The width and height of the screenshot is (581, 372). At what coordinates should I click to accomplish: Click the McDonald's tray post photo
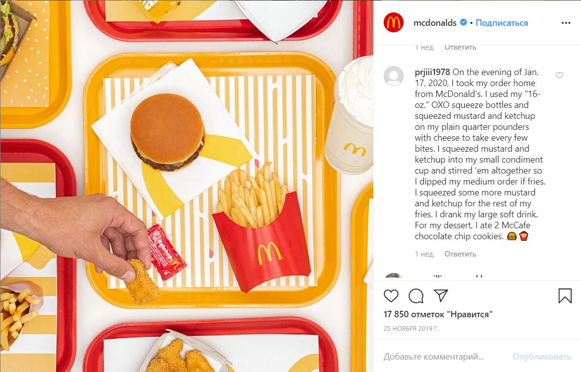point(186,186)
